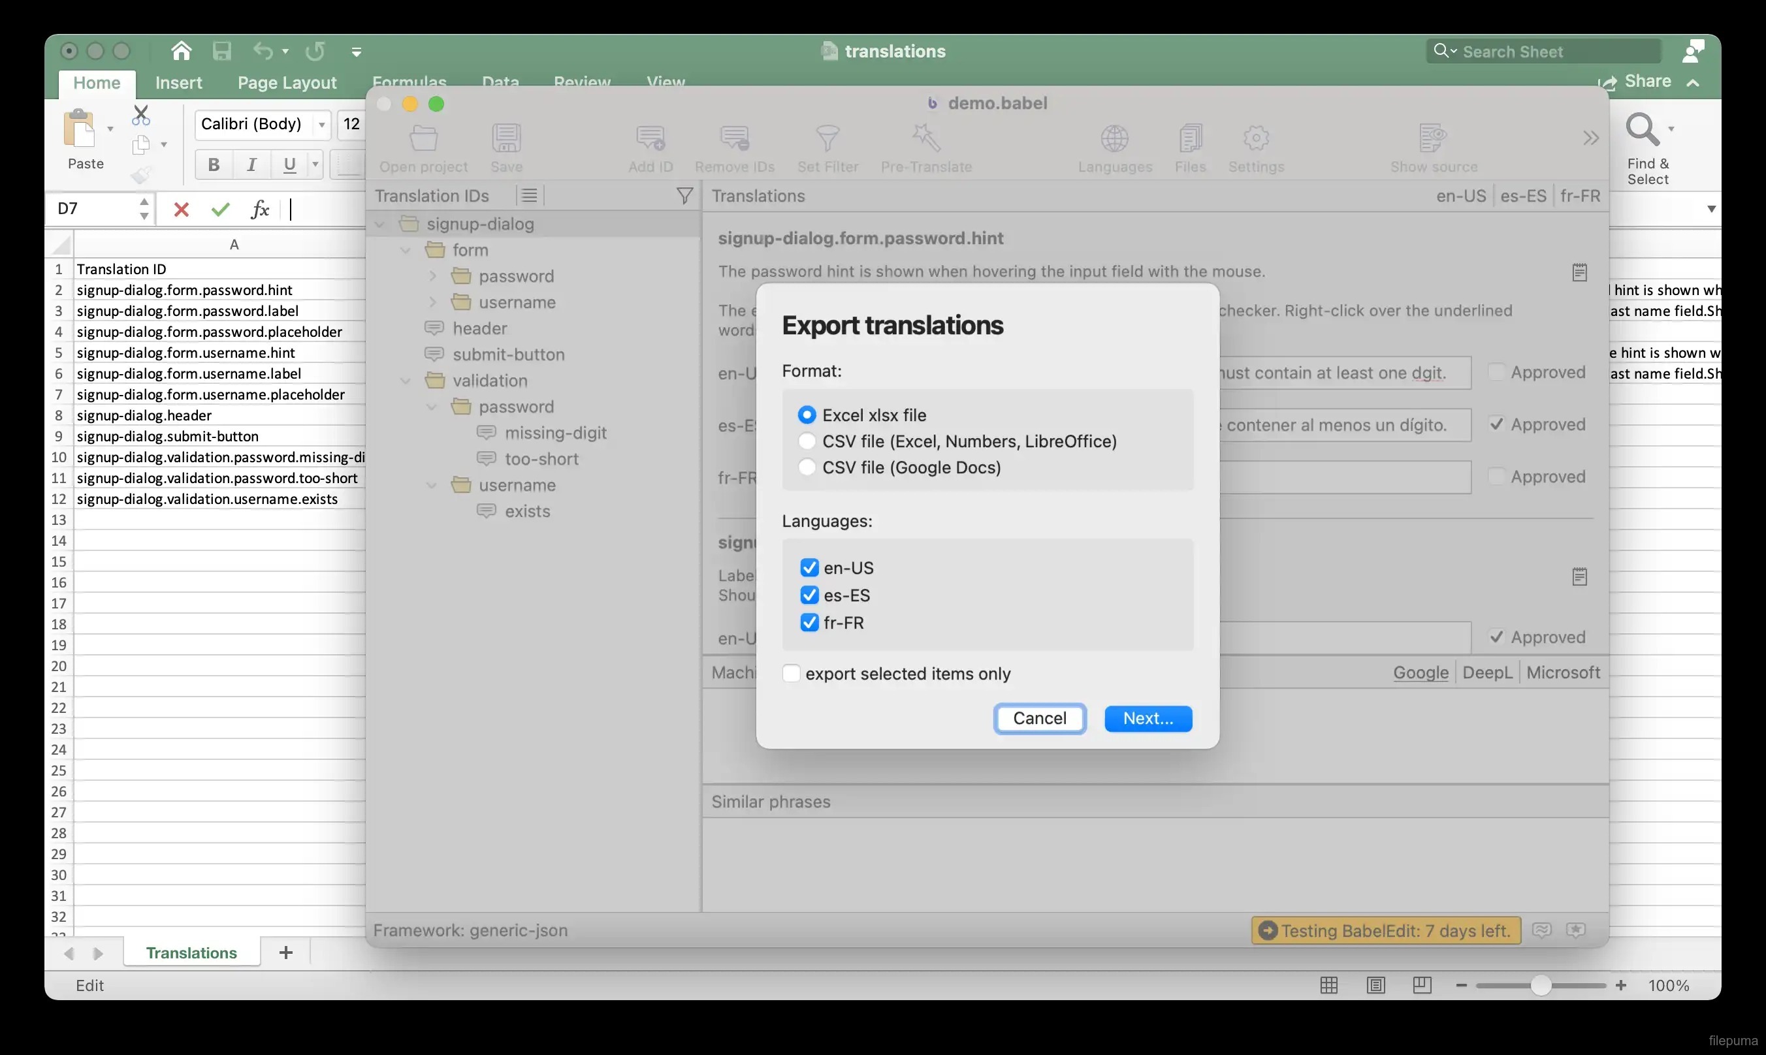
Task: Click the Excel Home icon in title bar
Action: (181, 51)
